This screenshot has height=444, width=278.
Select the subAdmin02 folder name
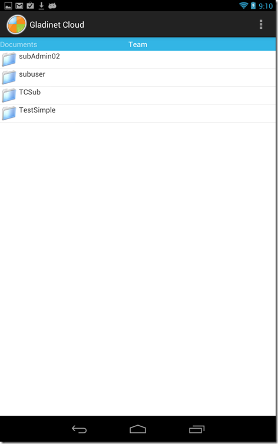[39, 57]
